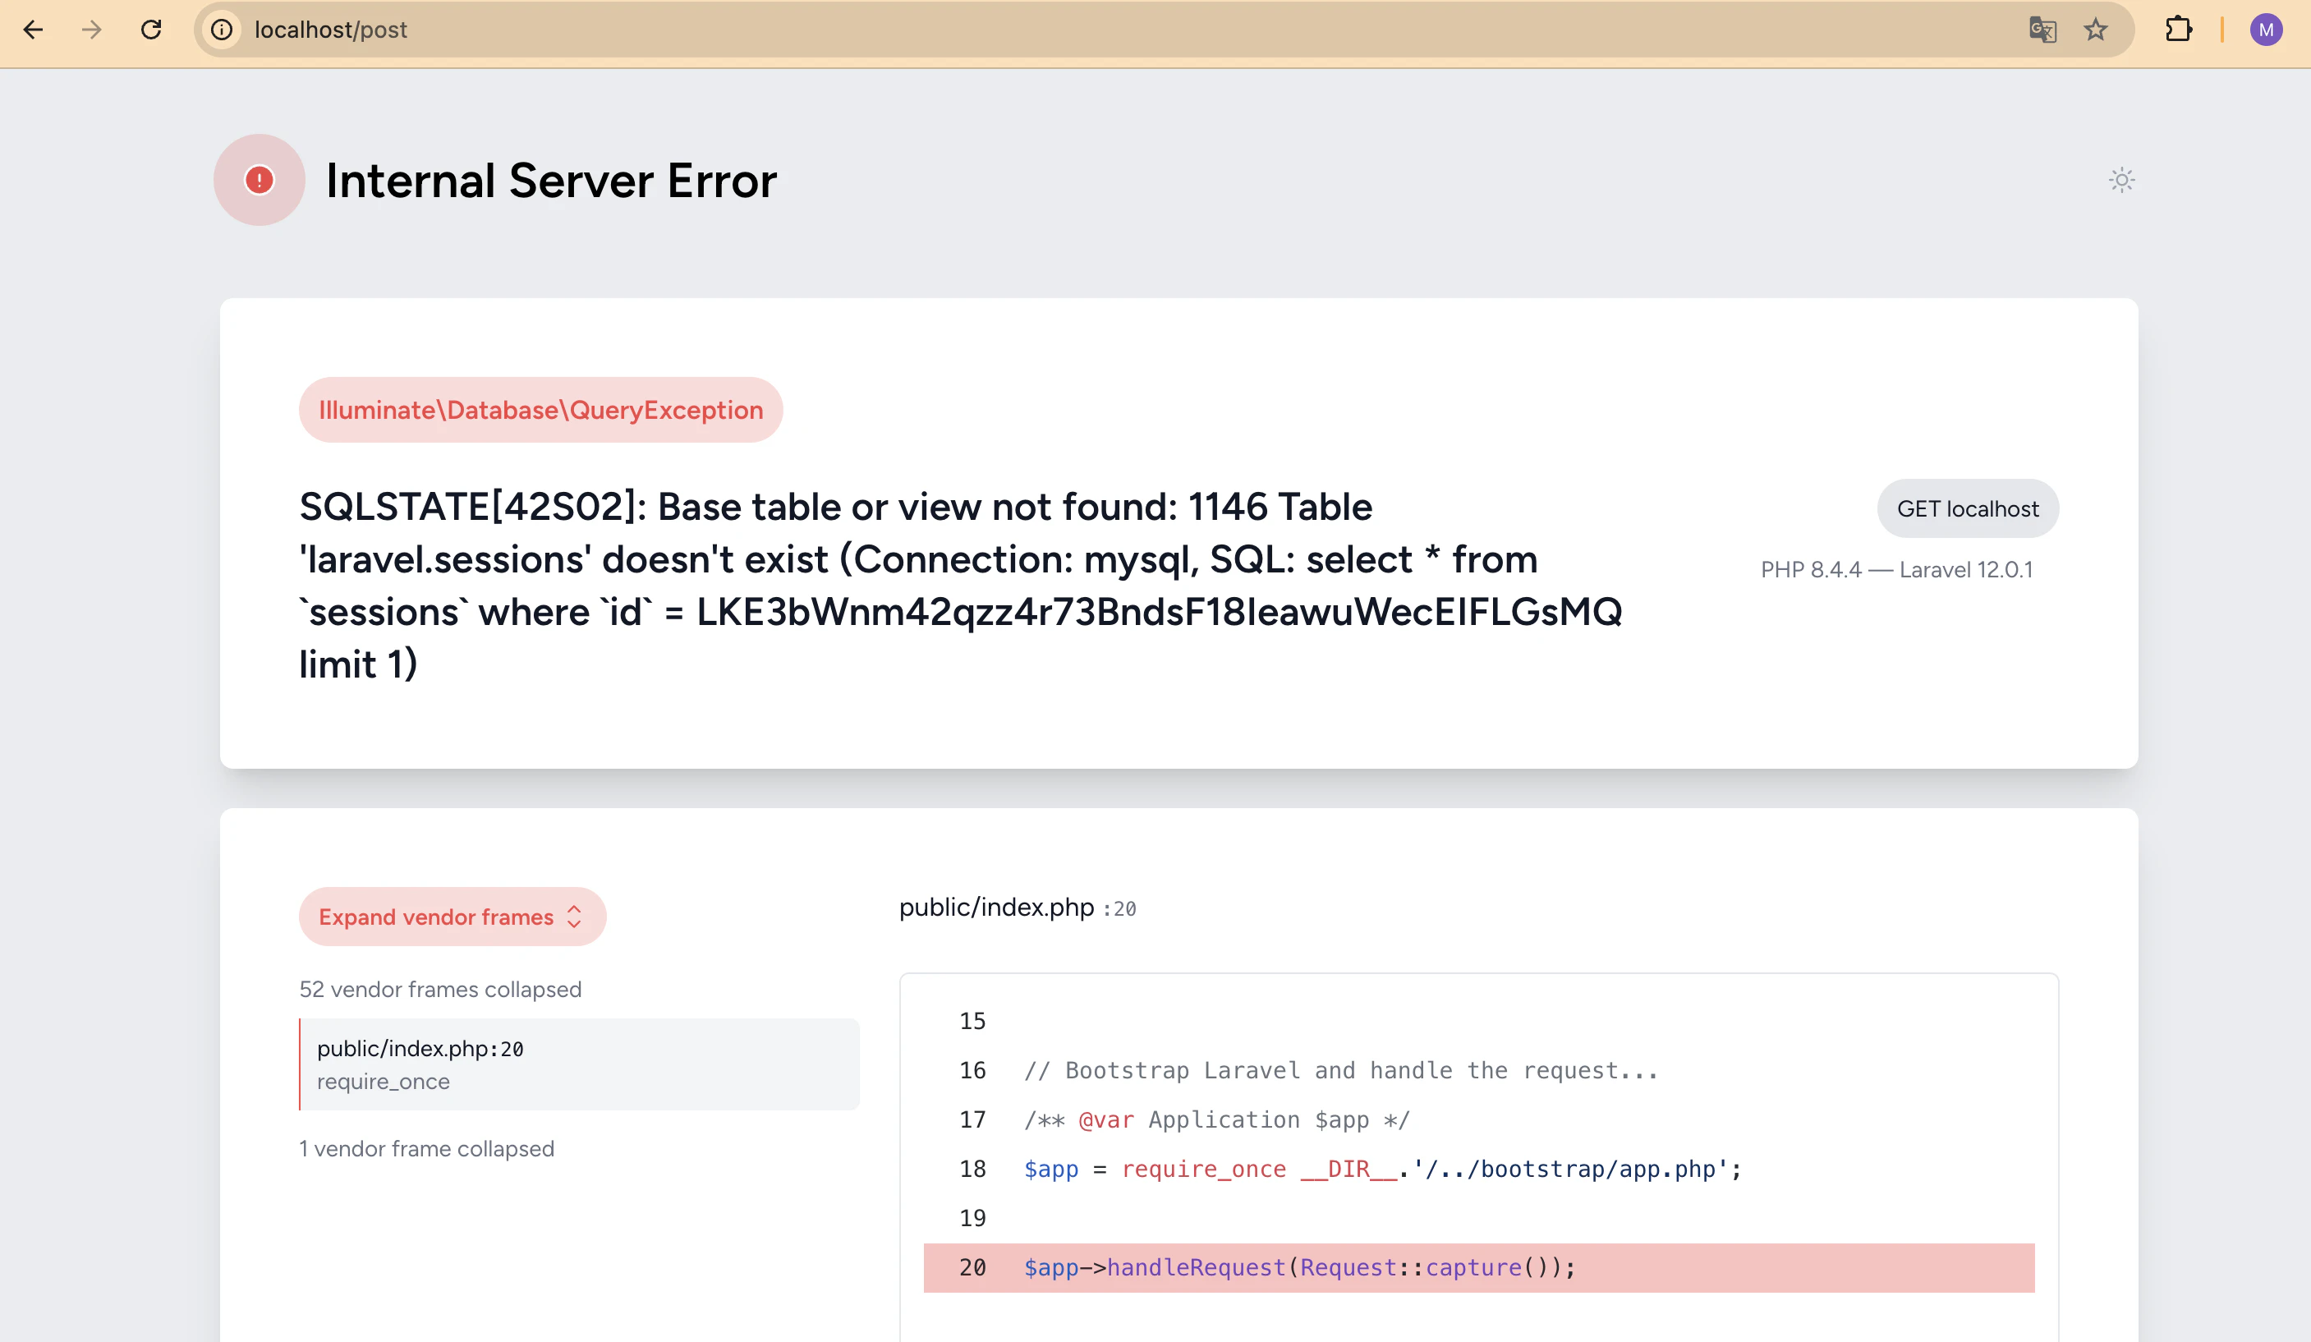
Task: Expand the 52 vendor frames collapsed group
Action: pyautogui.click(x=440, y=989)
